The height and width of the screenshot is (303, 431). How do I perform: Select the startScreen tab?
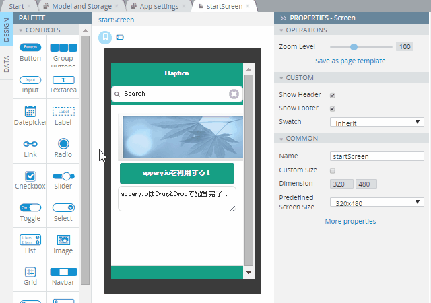224,6
